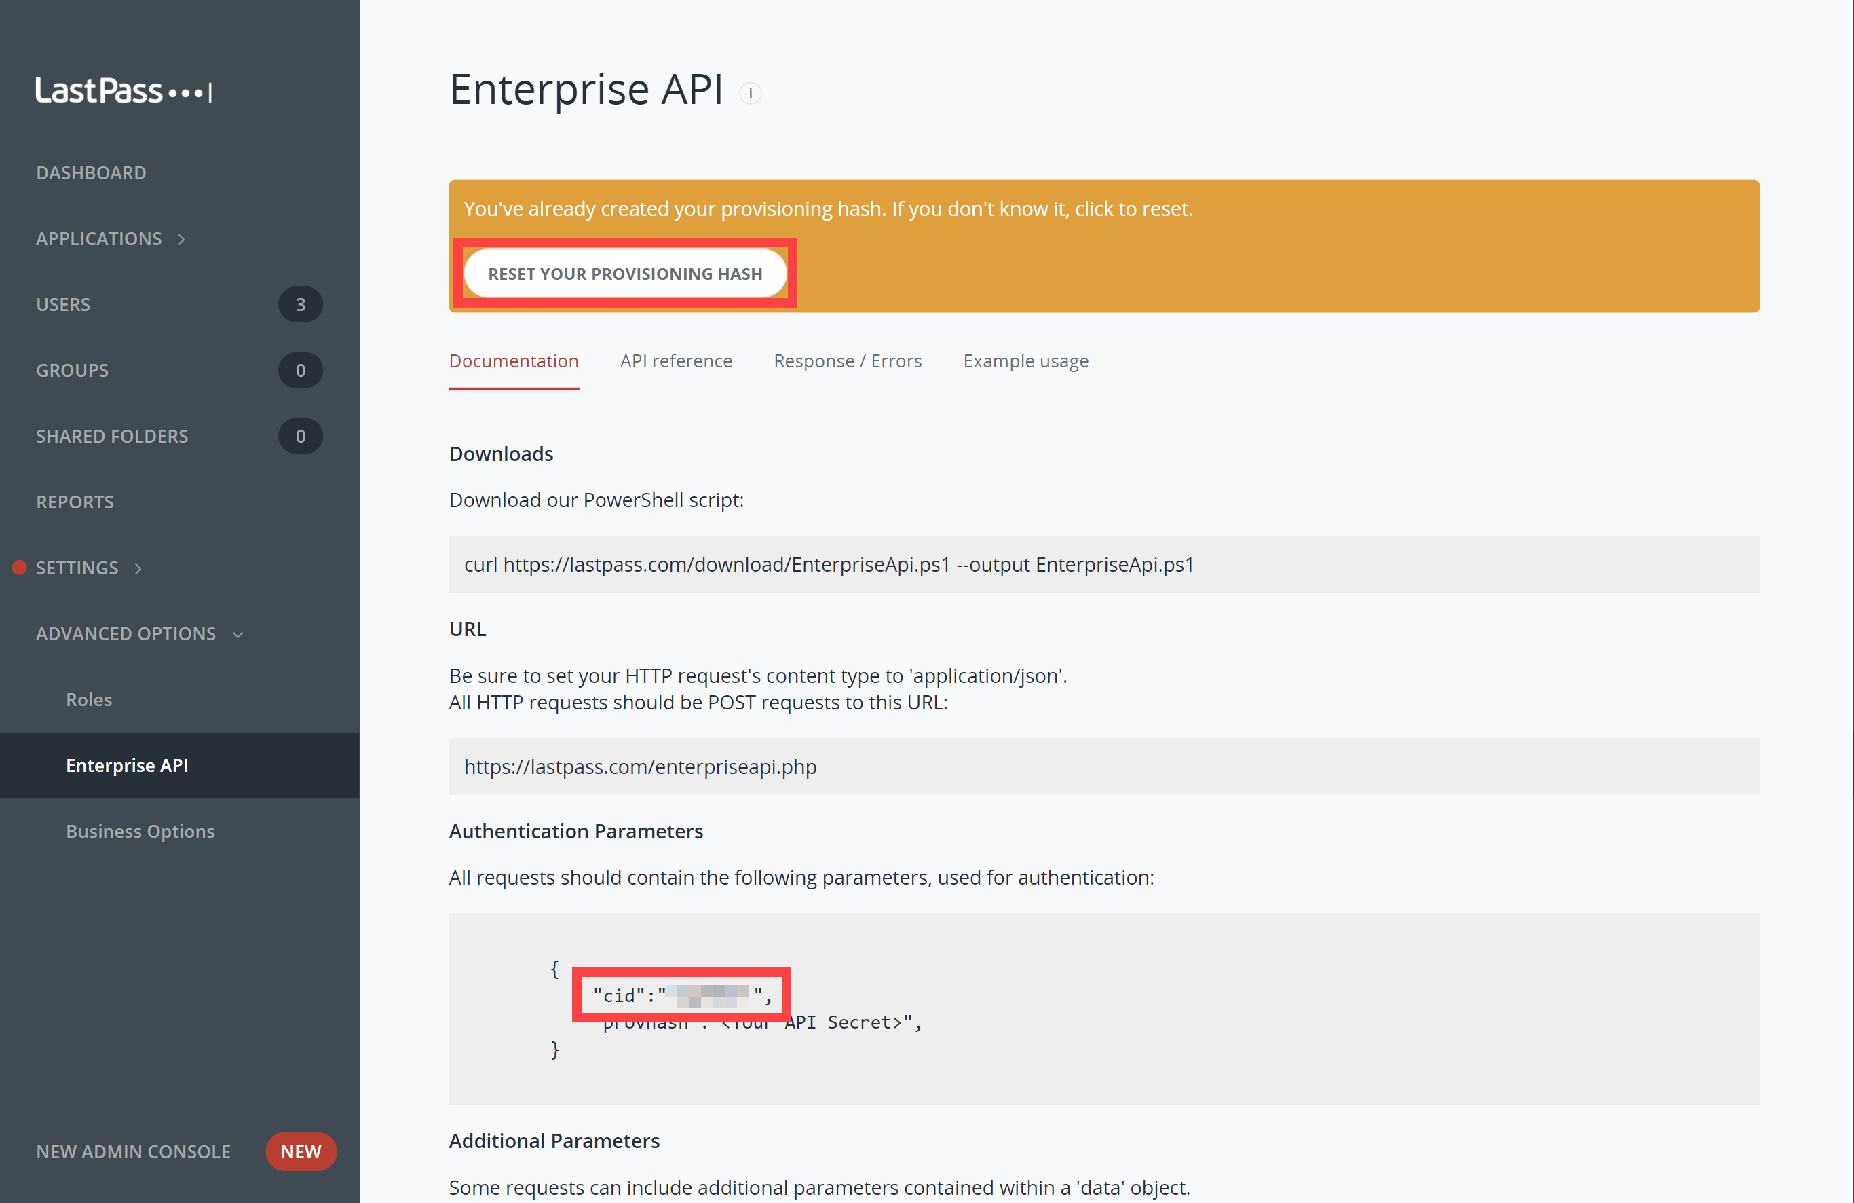Select the Roles settings page
The height and width of the screenshot is (1203, 1854).
coord(89,699)
